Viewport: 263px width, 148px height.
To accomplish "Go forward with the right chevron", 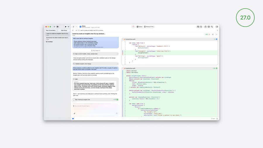I will [76, 27].
